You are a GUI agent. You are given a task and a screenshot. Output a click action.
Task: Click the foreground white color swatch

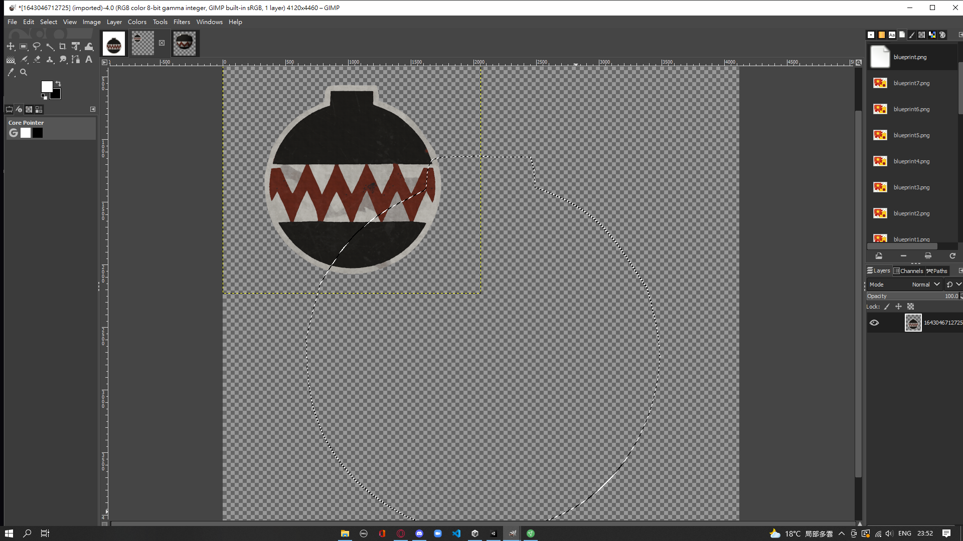tap(46, 87)
